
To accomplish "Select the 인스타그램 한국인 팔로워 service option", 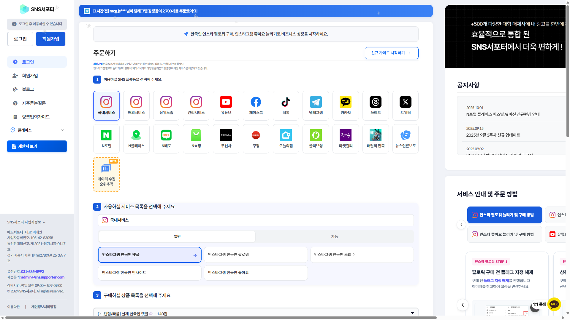I will [x=256, y=255].
